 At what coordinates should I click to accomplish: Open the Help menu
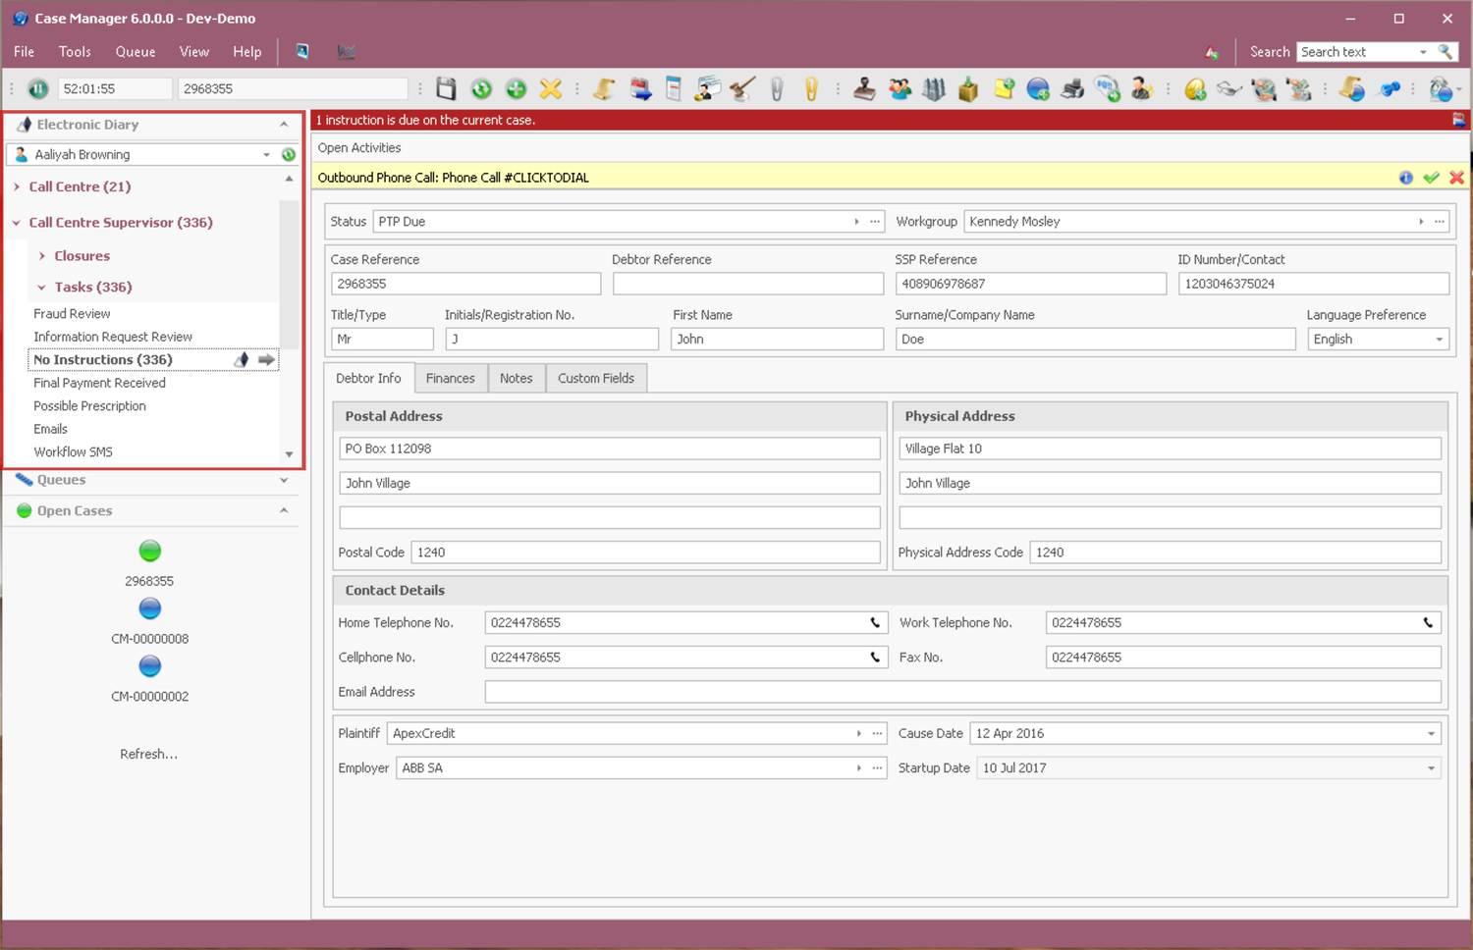[x=247, y=52]
